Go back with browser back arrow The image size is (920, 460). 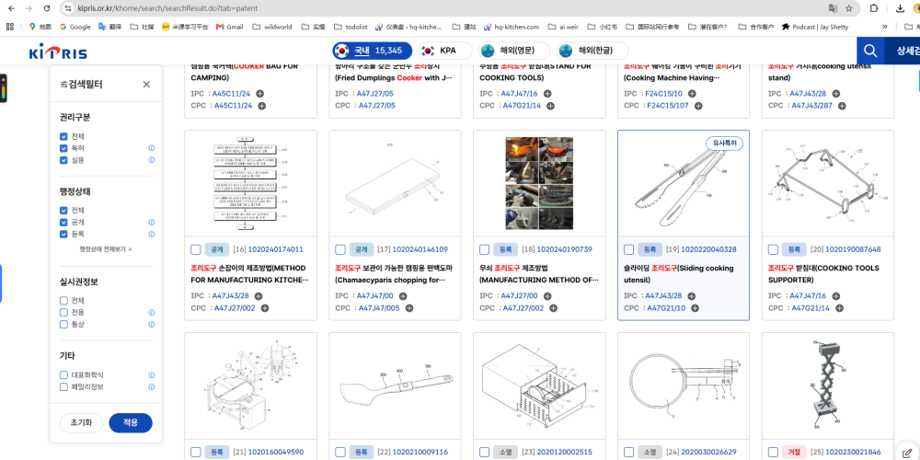tap(12, 9)
